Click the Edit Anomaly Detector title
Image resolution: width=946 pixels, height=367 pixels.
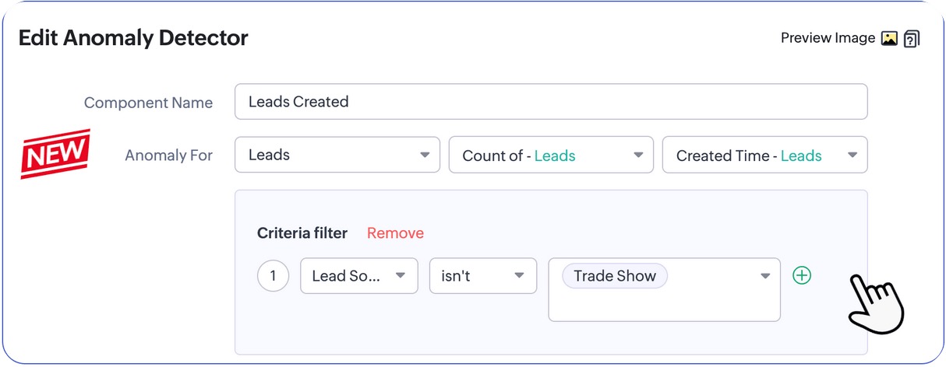point(133,38)
